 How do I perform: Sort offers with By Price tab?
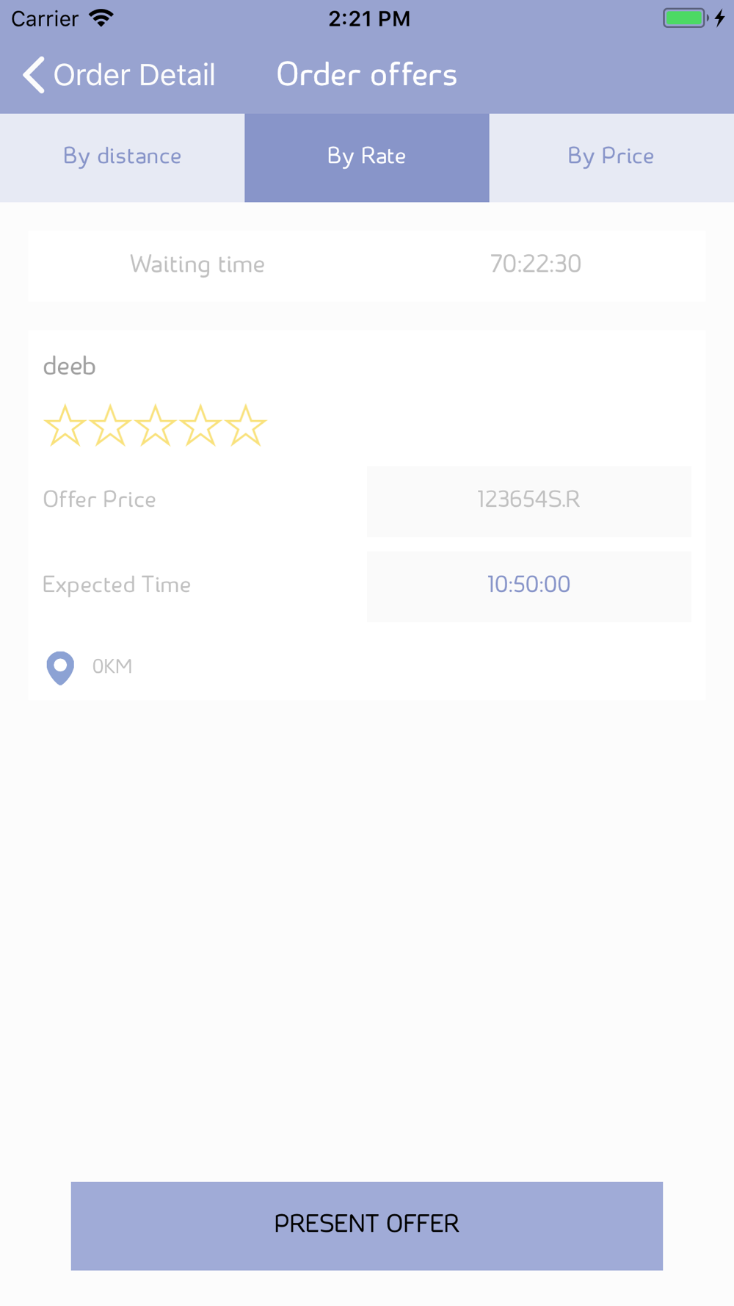pyautogui.click(x=611, y=157)
